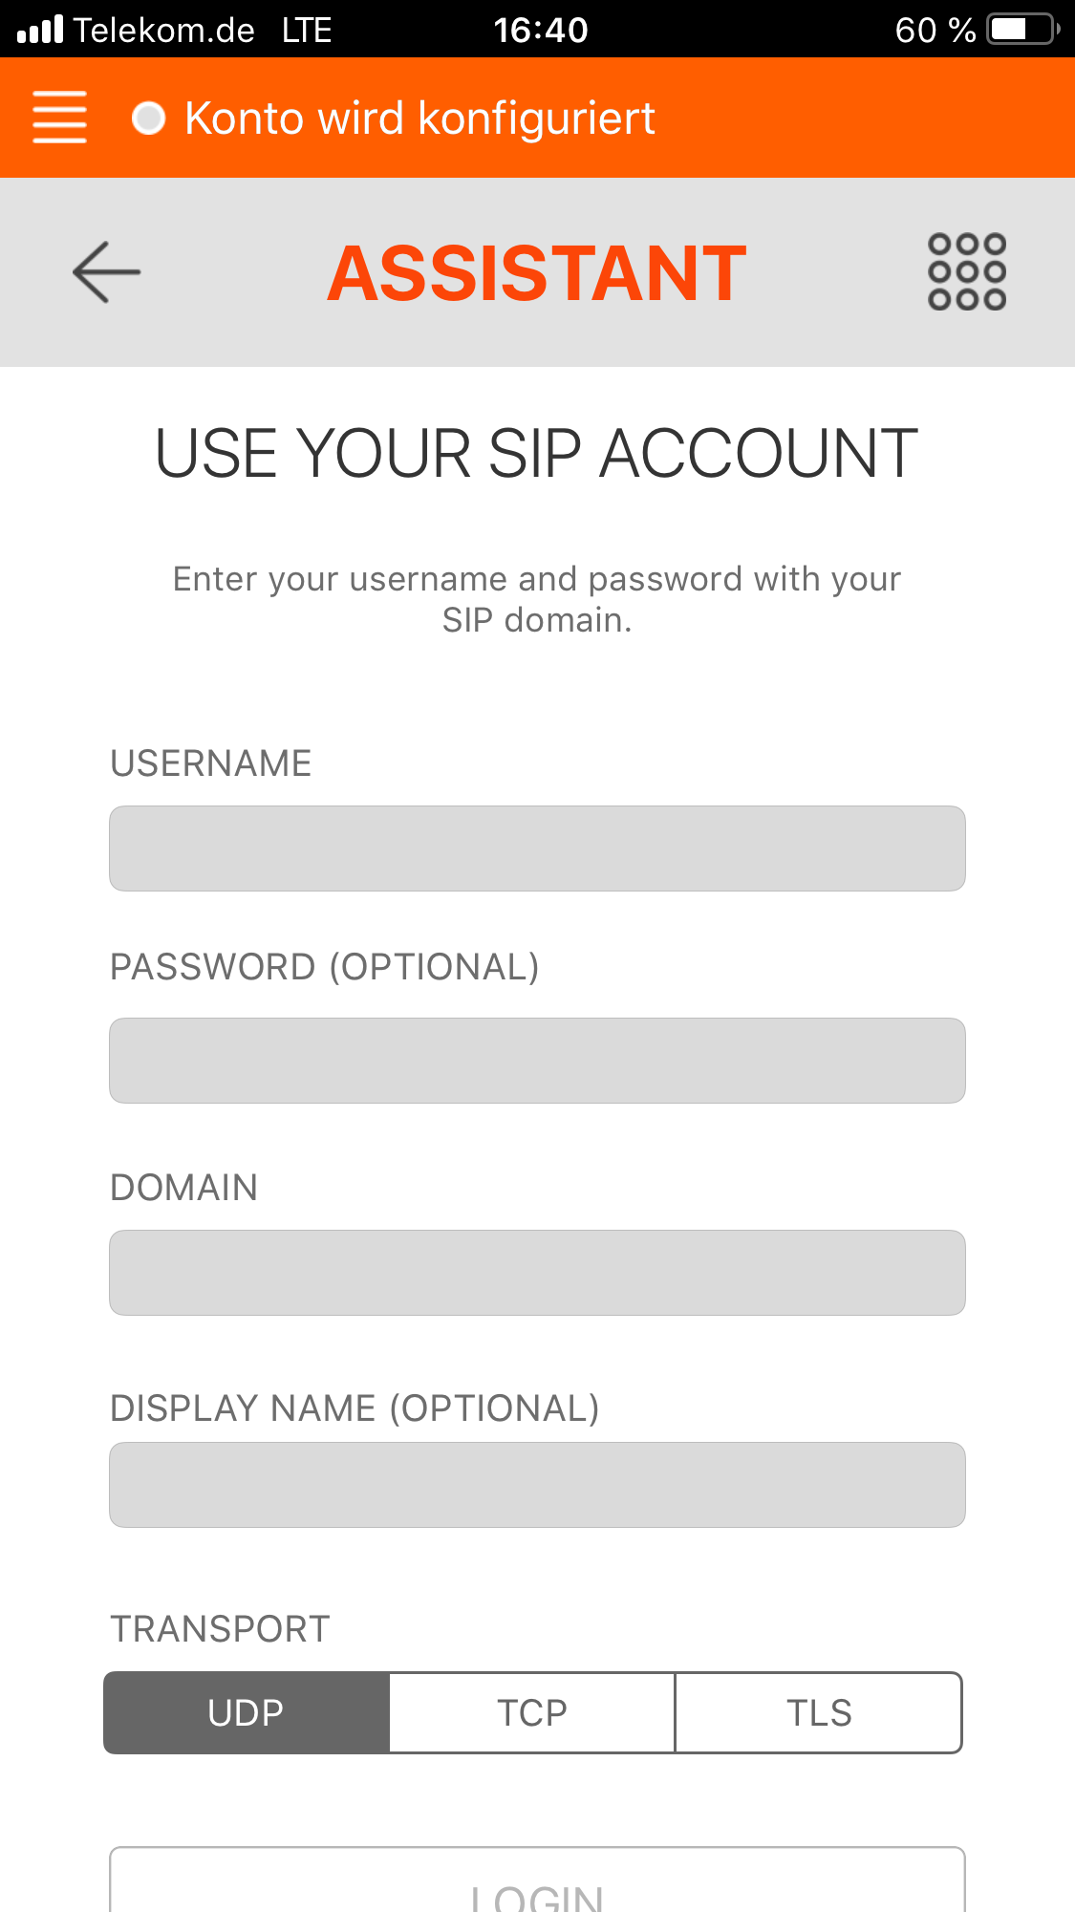Select TCP transport option
This screenshot has height=1912, width=1075.
point(532,1712)
